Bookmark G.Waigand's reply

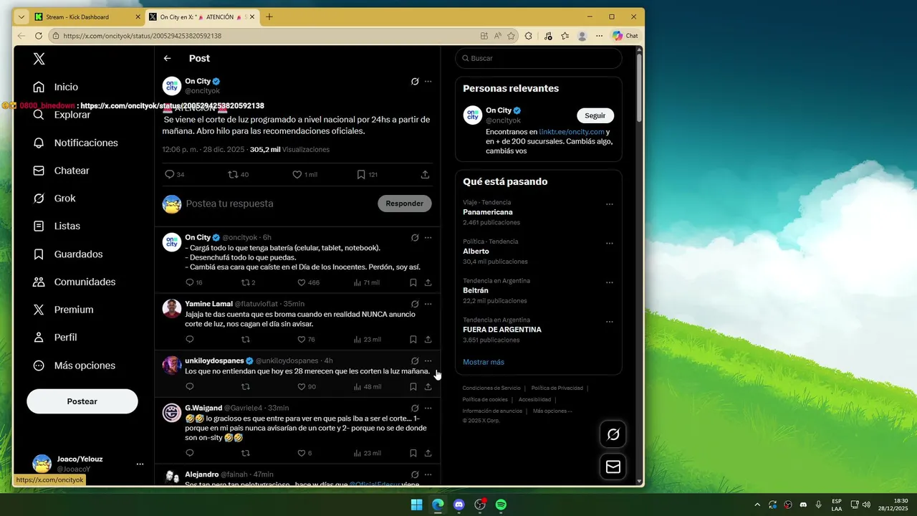tap(413, 453)
